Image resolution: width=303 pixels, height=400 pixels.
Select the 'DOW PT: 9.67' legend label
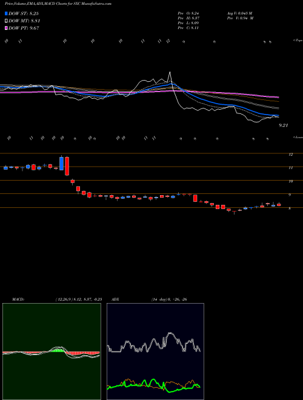pyautogui.click(x=24, y=28)
